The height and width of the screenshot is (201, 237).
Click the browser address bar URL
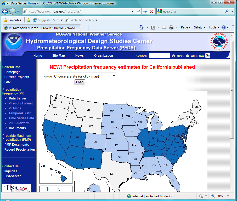pyautogui.click(x=55, y=11)
